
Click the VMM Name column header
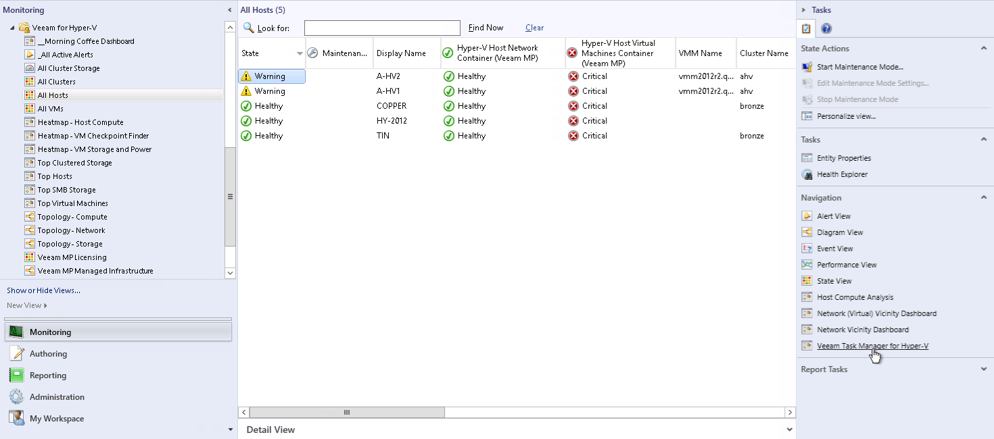706,53
